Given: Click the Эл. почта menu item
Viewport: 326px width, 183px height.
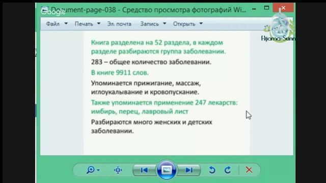Looking at the screenshot, I should [119, 24].
